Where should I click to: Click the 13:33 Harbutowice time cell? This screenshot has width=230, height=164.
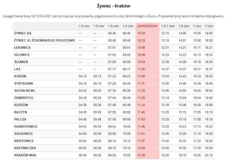tap(165, 127)
